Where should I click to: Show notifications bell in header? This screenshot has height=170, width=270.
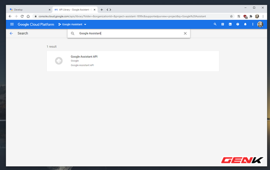(245, 24)
